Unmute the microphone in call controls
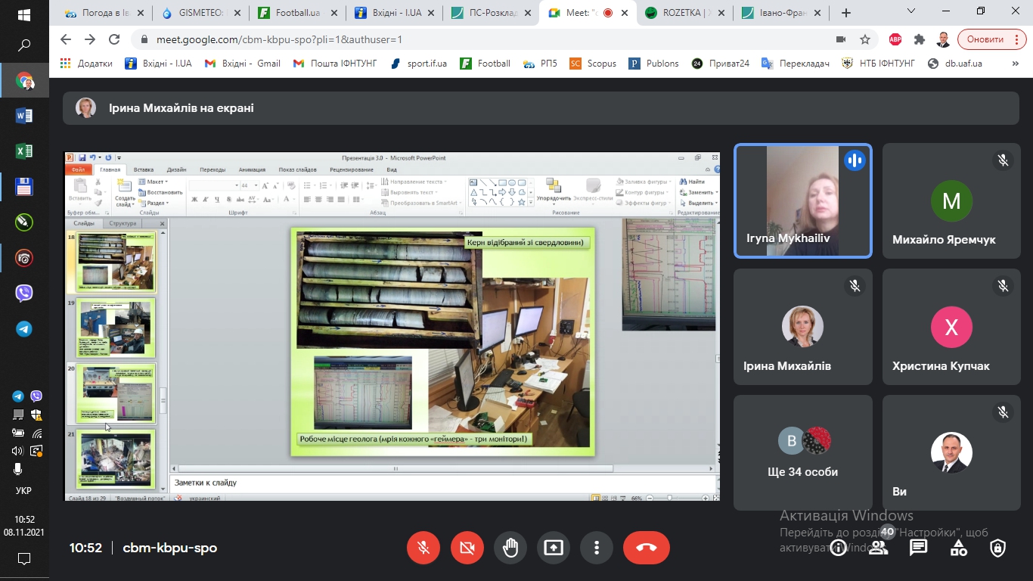Image resolution: width=1033 pixels, height=581 pixels. (423, 548)
